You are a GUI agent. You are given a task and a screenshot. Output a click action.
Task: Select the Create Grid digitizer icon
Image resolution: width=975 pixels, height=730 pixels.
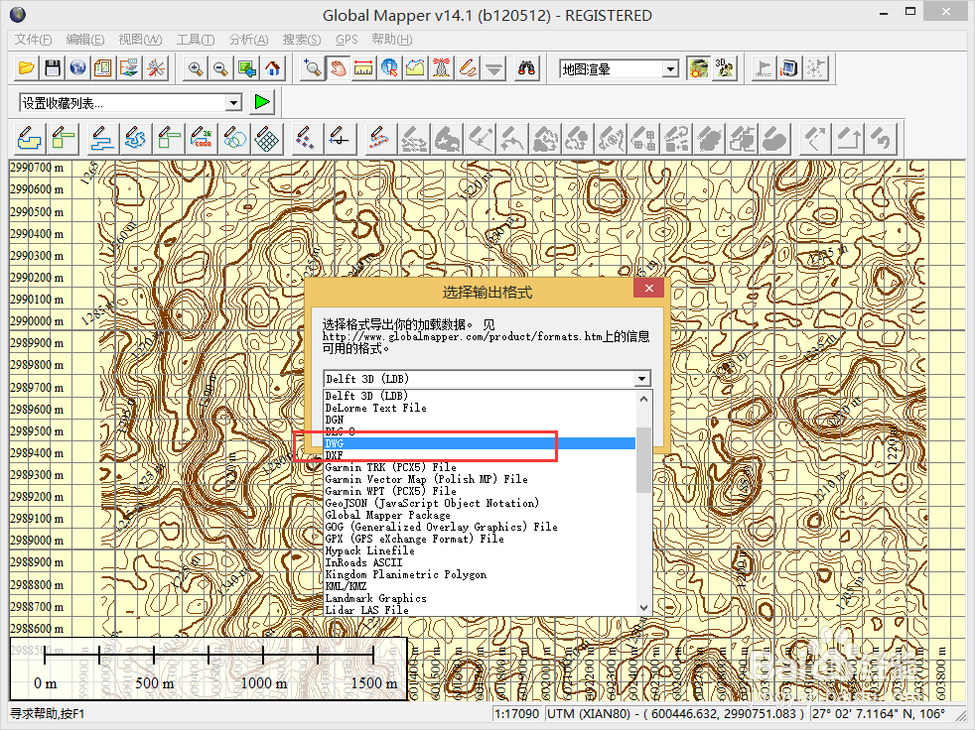point(267,139)
